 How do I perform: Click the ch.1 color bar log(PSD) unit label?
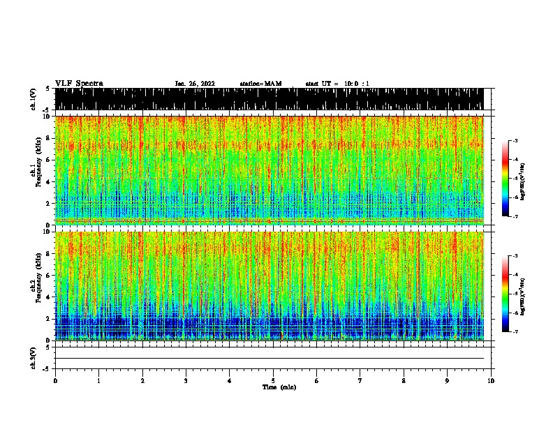(523, 181)
